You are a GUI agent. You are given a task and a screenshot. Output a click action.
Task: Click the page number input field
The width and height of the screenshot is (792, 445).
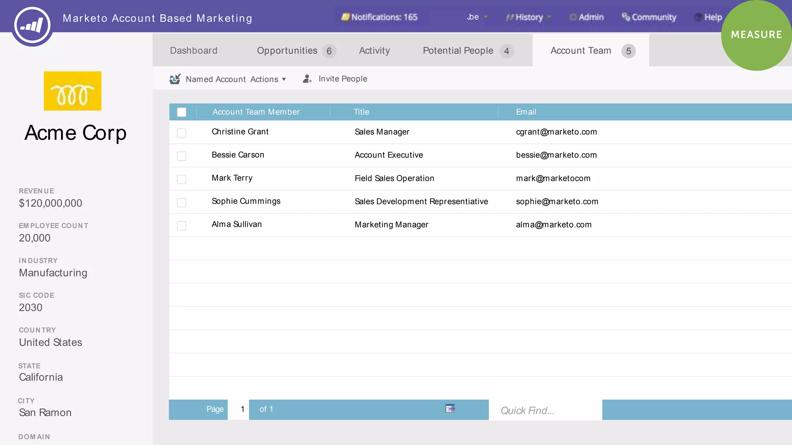238,409
